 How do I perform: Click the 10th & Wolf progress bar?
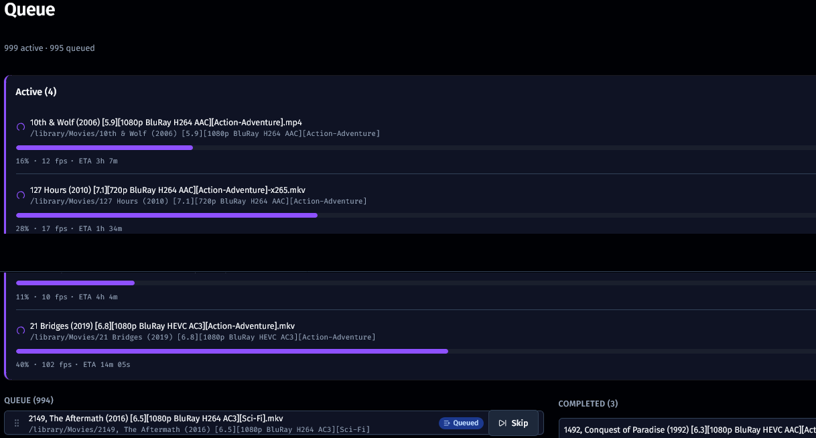tap(416, 147)
